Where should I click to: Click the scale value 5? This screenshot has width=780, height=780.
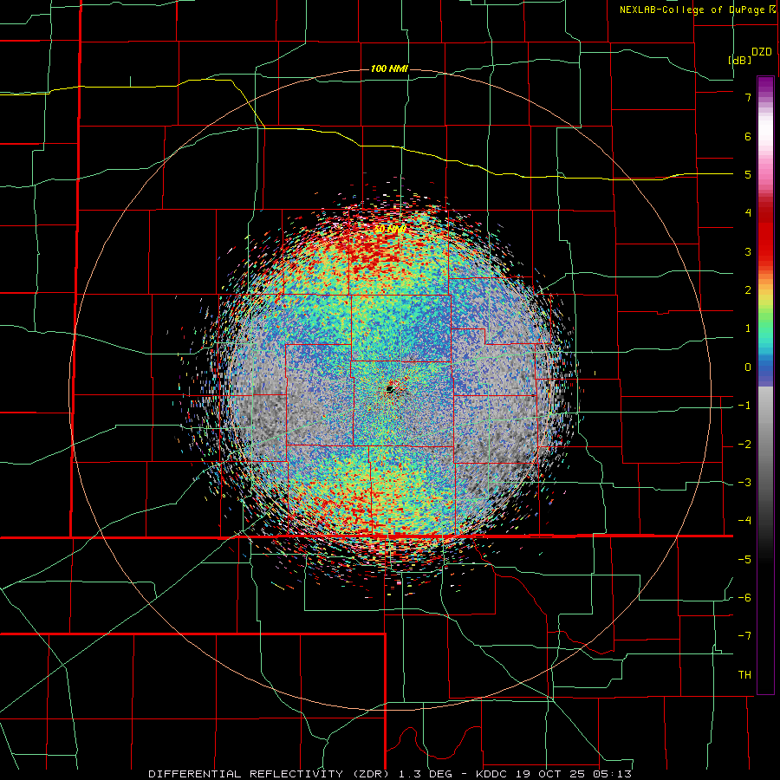(x=748, y=174)
